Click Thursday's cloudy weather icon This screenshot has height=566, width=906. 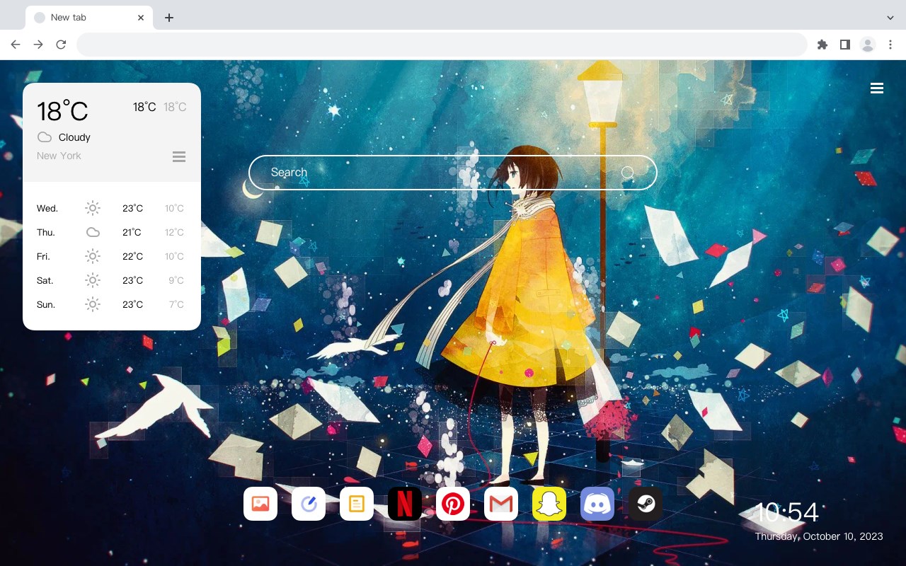tap(93, 232)
